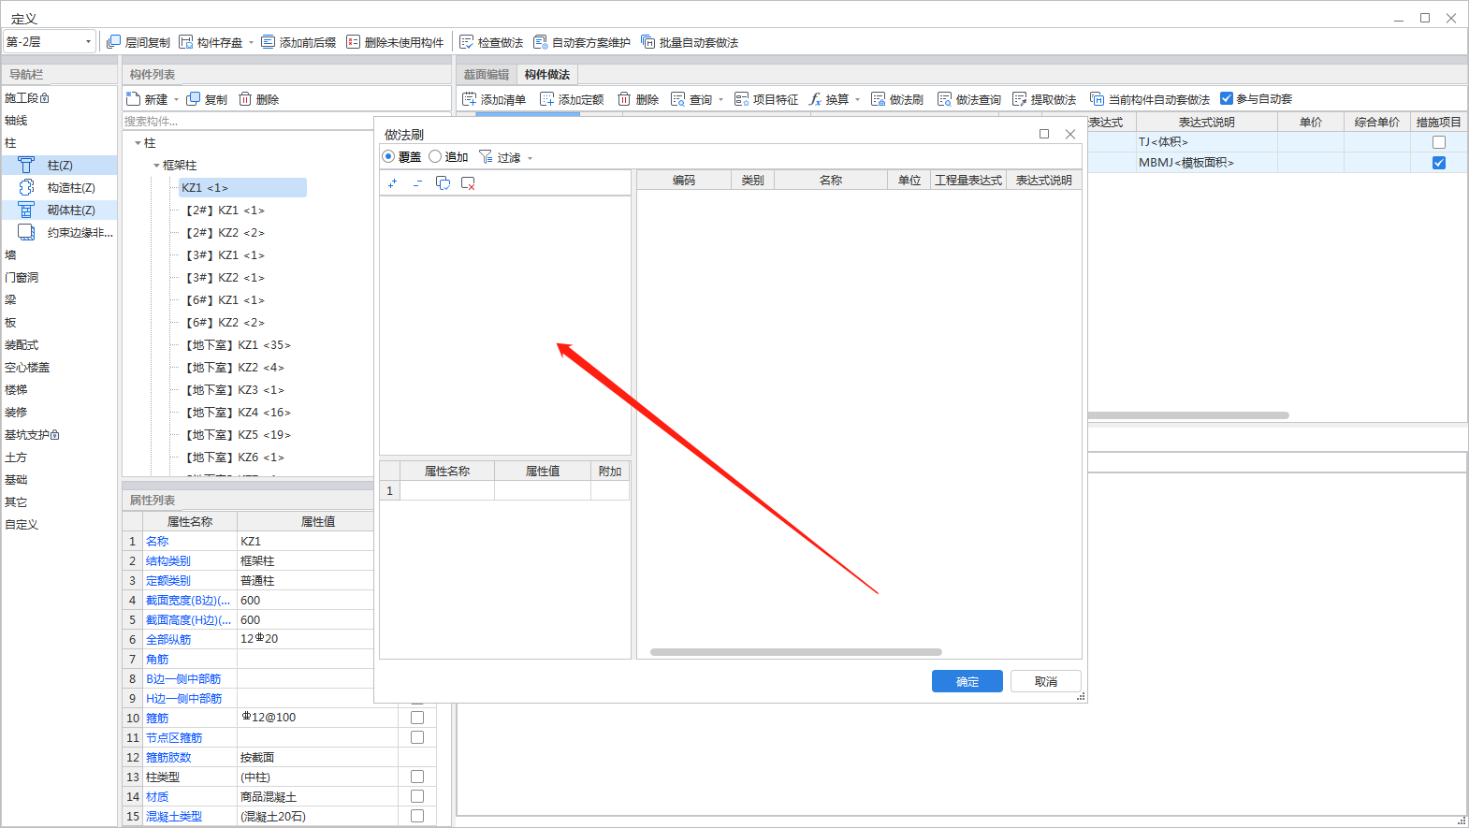Click horizontal scrollbar under 构件做法 table
Viewport: 1469px width, 828px height.
coord(1188,415)
